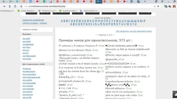Click the green shield extension icon
The width and height of the screenshot is (177, 99).
[166, 6]
